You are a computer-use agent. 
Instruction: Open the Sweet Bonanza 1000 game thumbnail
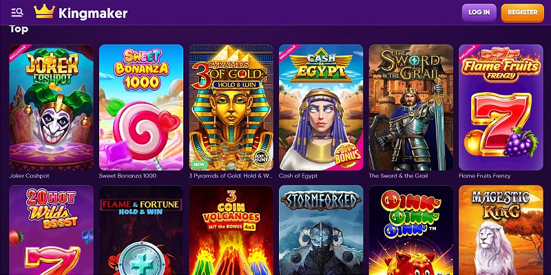141,107
